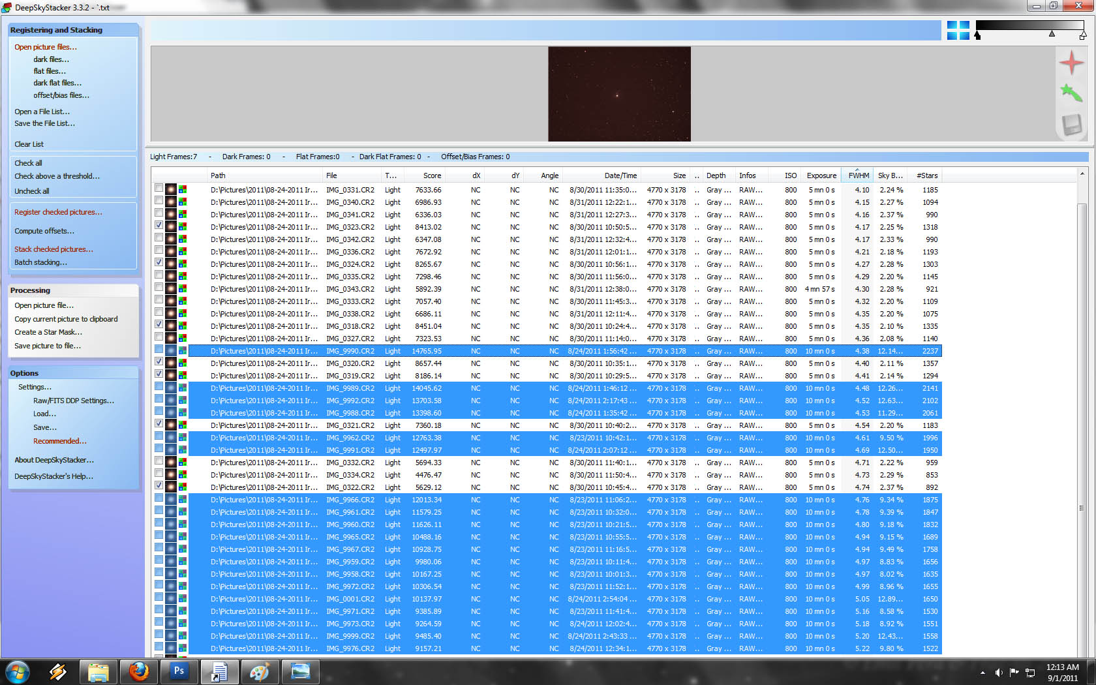
Task: Click the black point slider handle
Action: click(x=977, y=35)
